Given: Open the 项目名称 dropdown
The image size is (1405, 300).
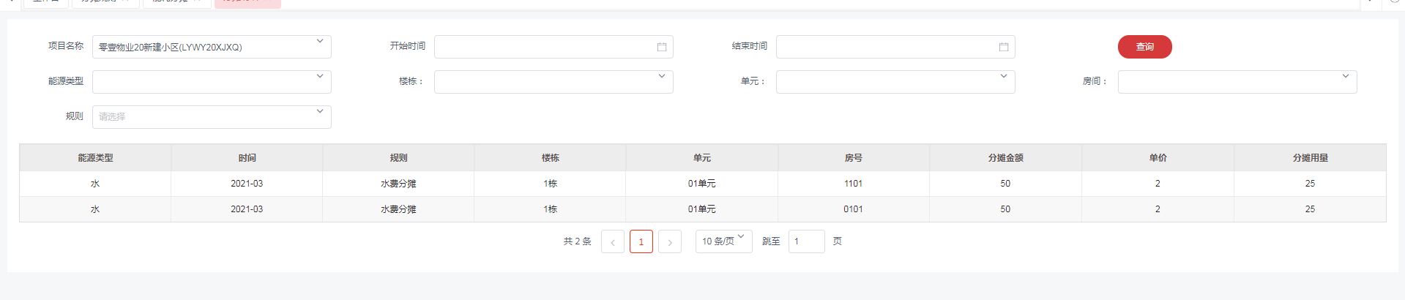Looking at the screenshot, I should pyautogui.click(x=212, y=47).
